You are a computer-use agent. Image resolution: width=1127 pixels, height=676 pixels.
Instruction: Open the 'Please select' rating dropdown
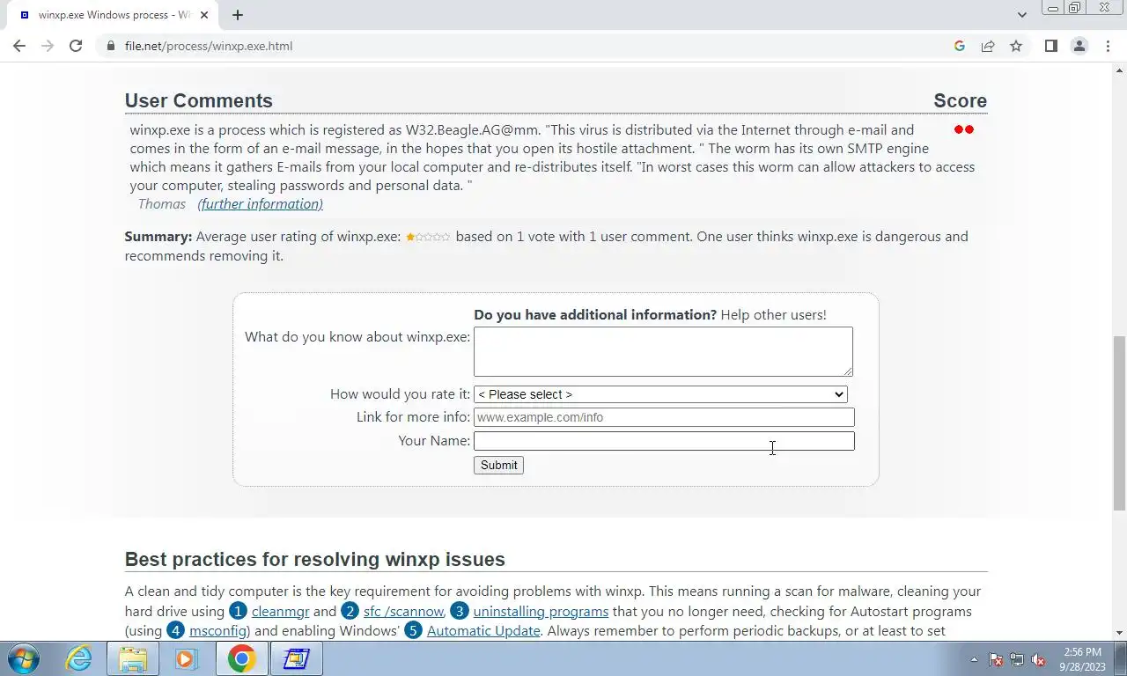click(660, 394)
